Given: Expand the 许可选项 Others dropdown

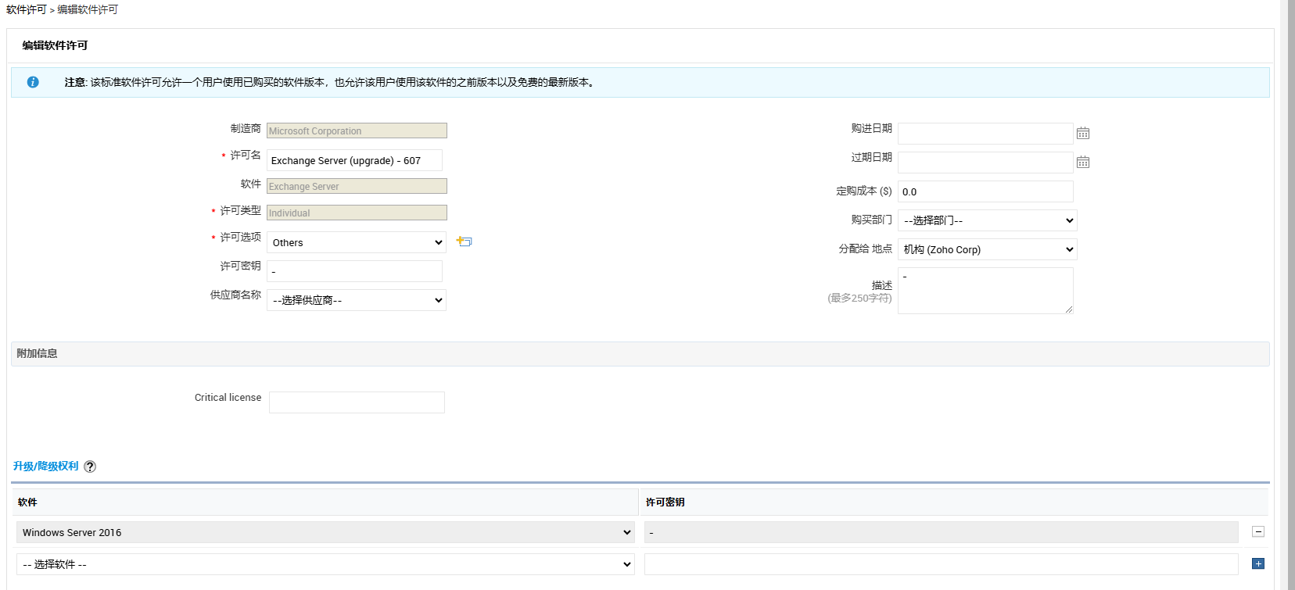Looking at the screenshot, I should (357, 242).
